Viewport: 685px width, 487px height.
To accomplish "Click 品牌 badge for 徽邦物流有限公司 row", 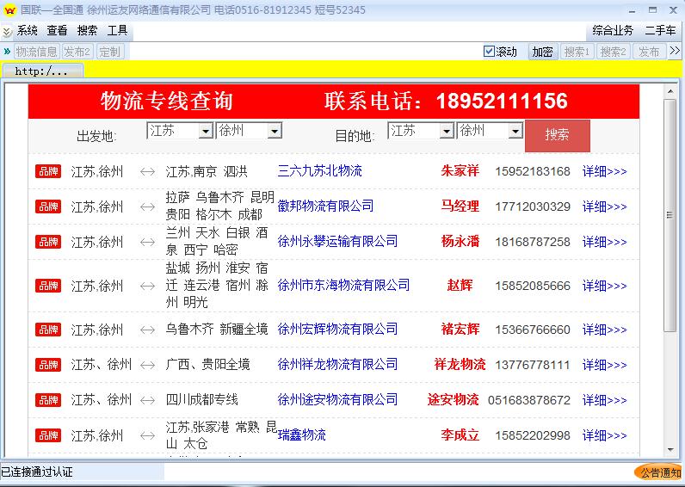I will pyautogui.click(x=48, y=207).
